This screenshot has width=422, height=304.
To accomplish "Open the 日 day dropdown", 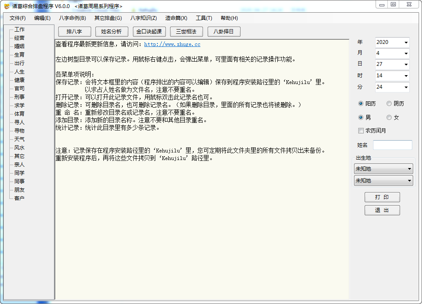I will pos(406,65).
